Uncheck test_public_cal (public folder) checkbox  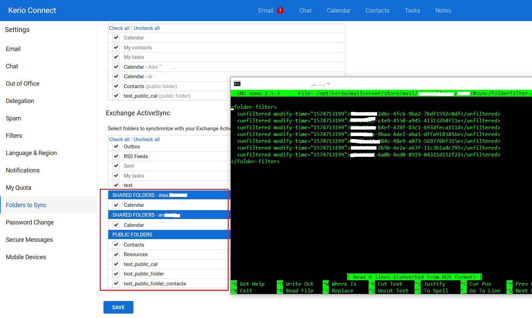point(116,96)
